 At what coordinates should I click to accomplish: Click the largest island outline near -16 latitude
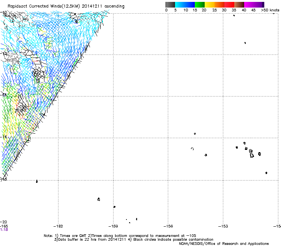click(x=251, y=154)
